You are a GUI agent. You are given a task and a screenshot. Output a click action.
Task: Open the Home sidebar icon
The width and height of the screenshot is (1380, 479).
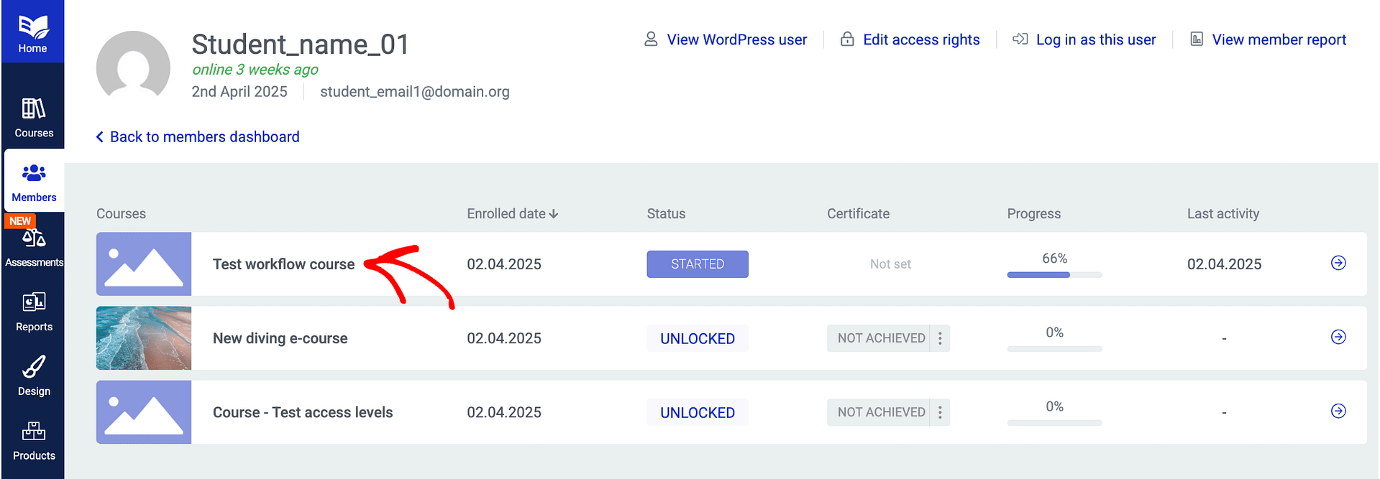32,34
